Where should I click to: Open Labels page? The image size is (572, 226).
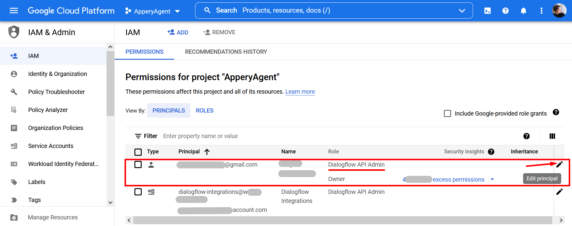pos(53,182)
